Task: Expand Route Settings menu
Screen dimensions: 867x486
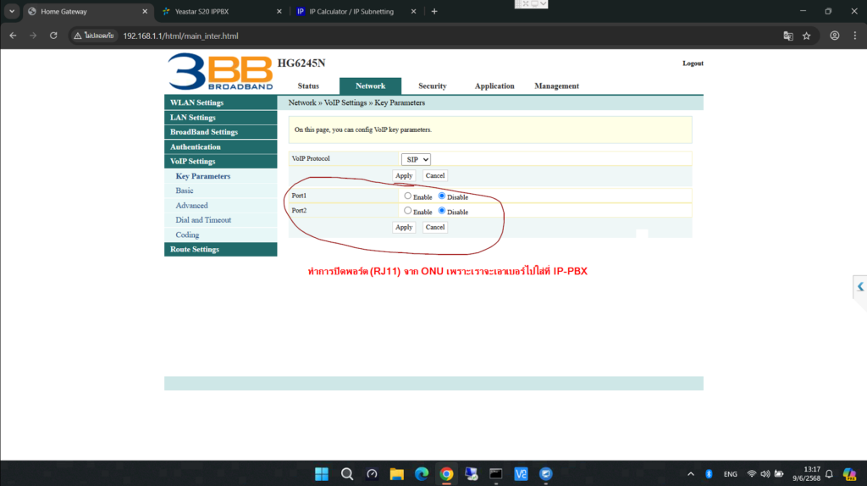Action: tap(221, 250)
